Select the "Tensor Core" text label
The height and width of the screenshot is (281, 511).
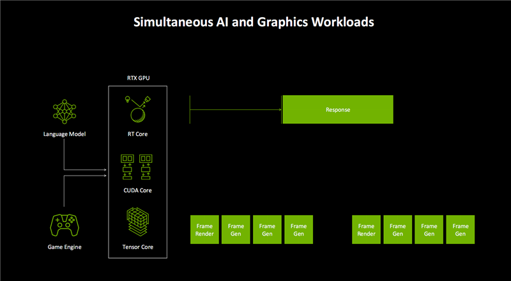[x=139, y=247]
